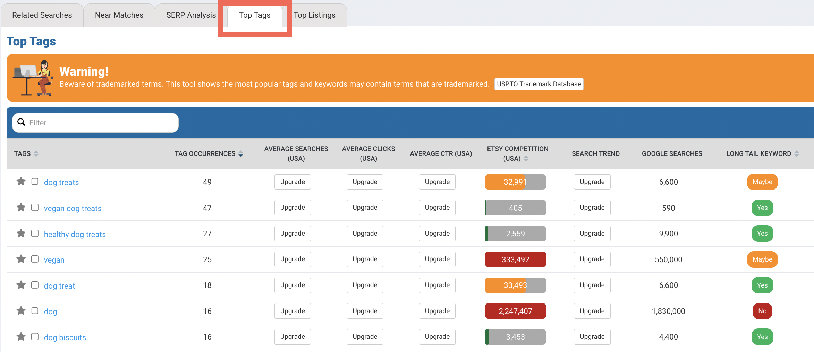Tick checkbox for the dog tag

click(35, 310)
